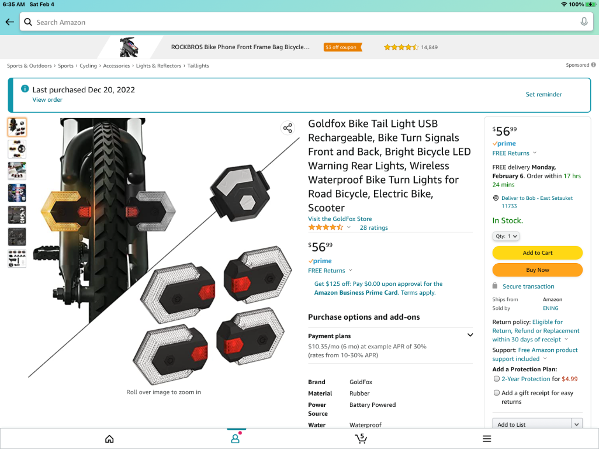Open the hamburger menu icon

[x=487, y=438]
